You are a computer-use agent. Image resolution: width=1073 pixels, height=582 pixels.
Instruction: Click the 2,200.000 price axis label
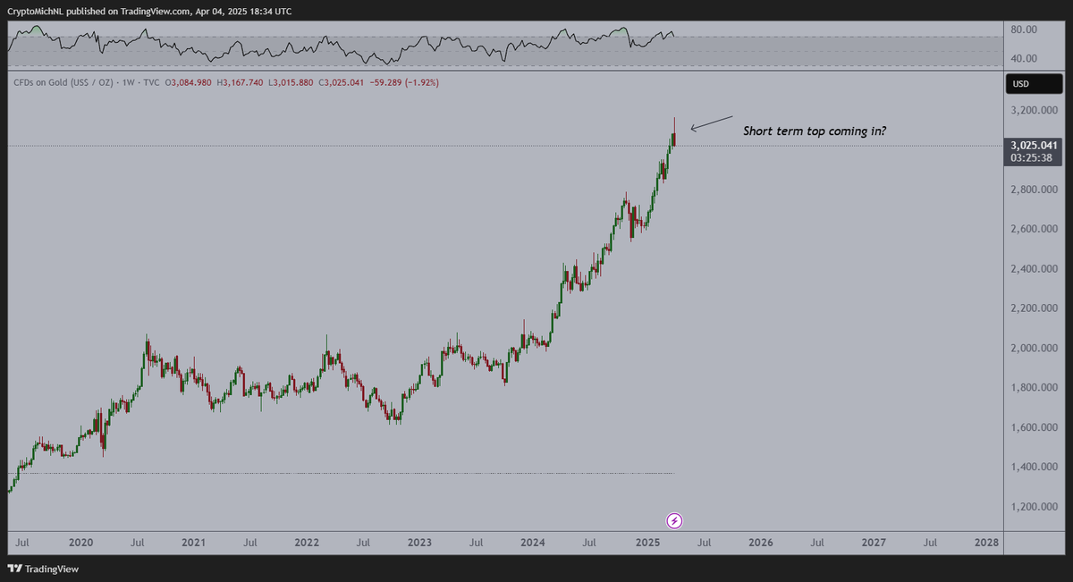point(1036,308)
